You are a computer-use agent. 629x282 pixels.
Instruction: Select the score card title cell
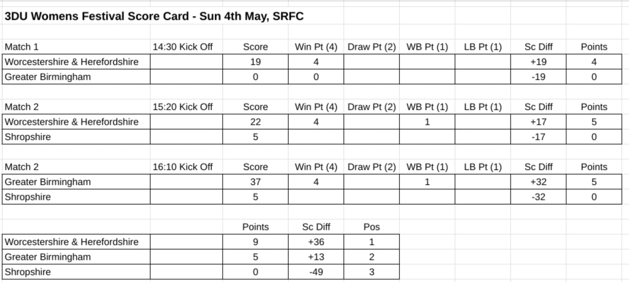point(154,17)
